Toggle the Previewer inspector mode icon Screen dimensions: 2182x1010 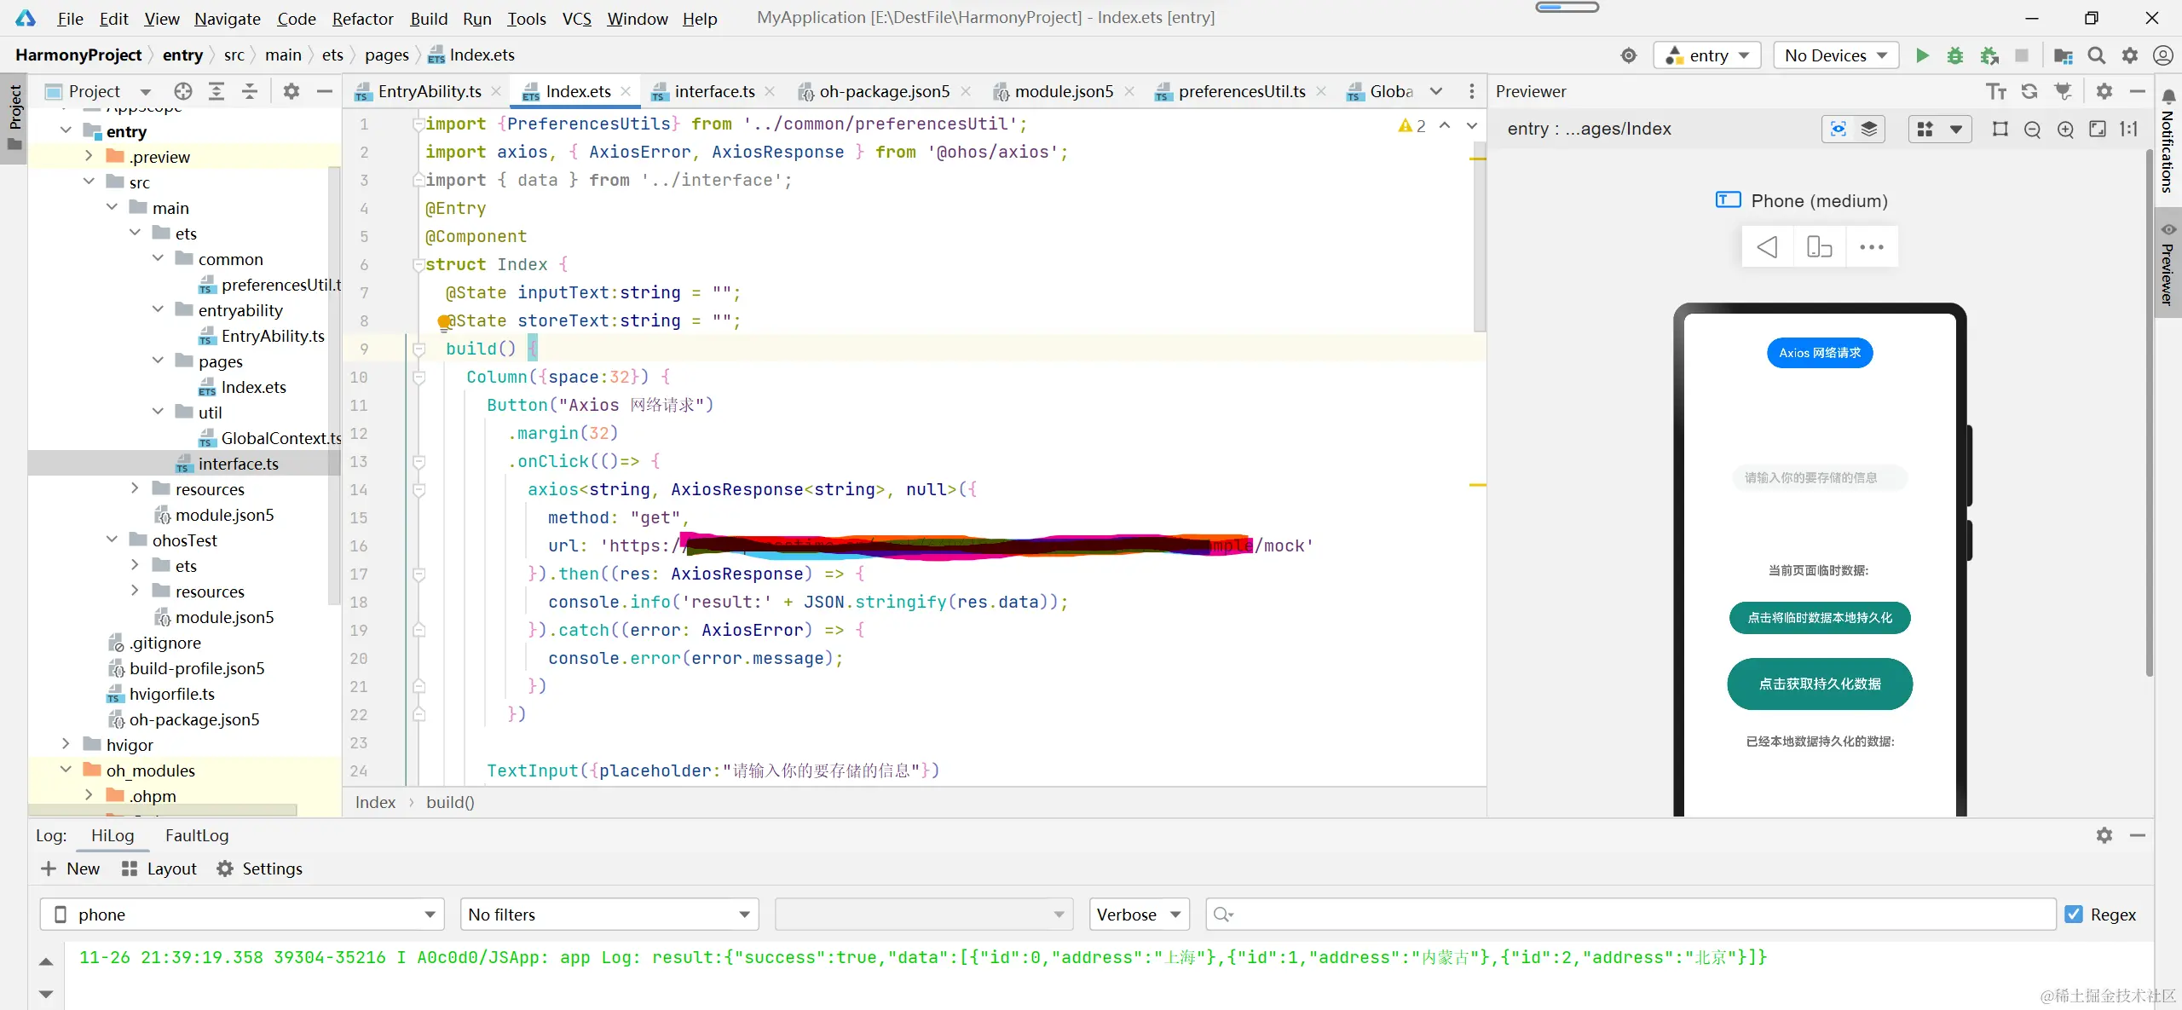(1839, 129)
